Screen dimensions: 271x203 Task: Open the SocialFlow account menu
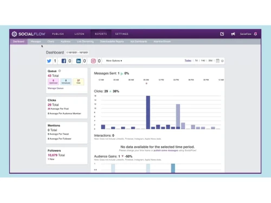click(246, 34)
